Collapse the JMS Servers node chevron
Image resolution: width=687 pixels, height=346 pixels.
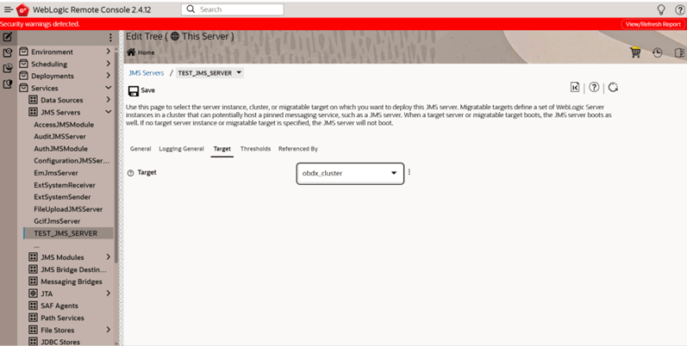(x=109, y=112)
